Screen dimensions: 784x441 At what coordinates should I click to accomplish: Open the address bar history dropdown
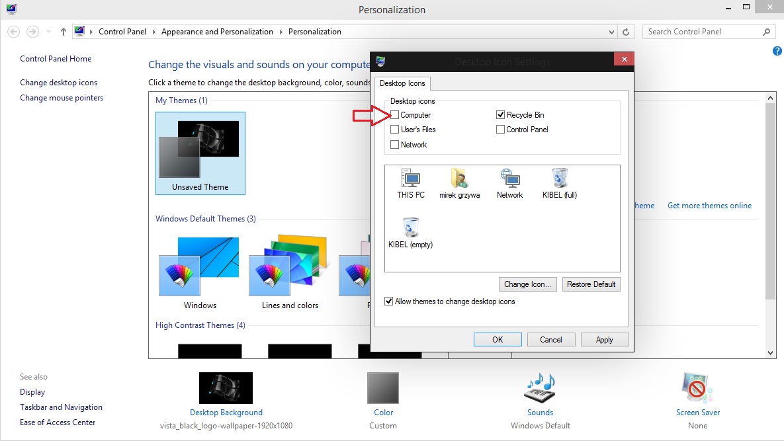point(611,32)
